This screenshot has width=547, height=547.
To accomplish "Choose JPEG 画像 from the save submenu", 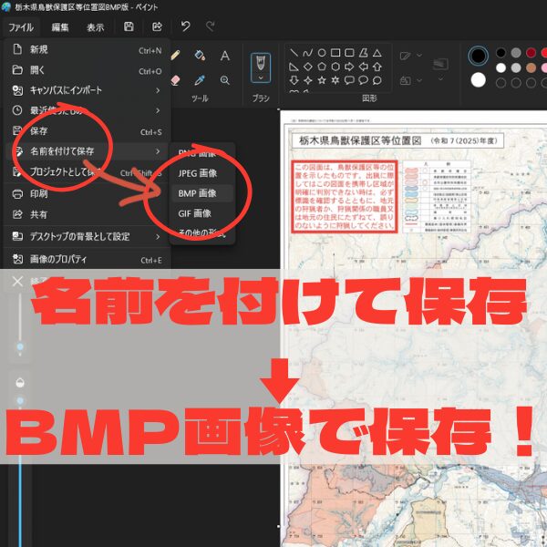I will pos(198,171).
